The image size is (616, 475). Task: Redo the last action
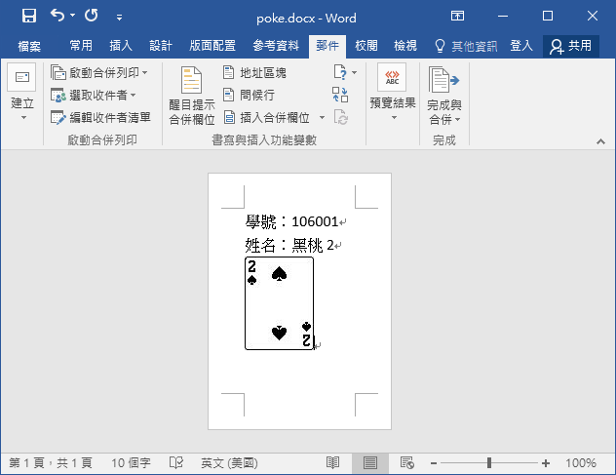click(x=92, y=16)
